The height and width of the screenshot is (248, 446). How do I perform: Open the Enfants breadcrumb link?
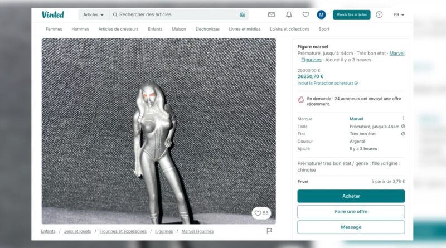[48, 231]
